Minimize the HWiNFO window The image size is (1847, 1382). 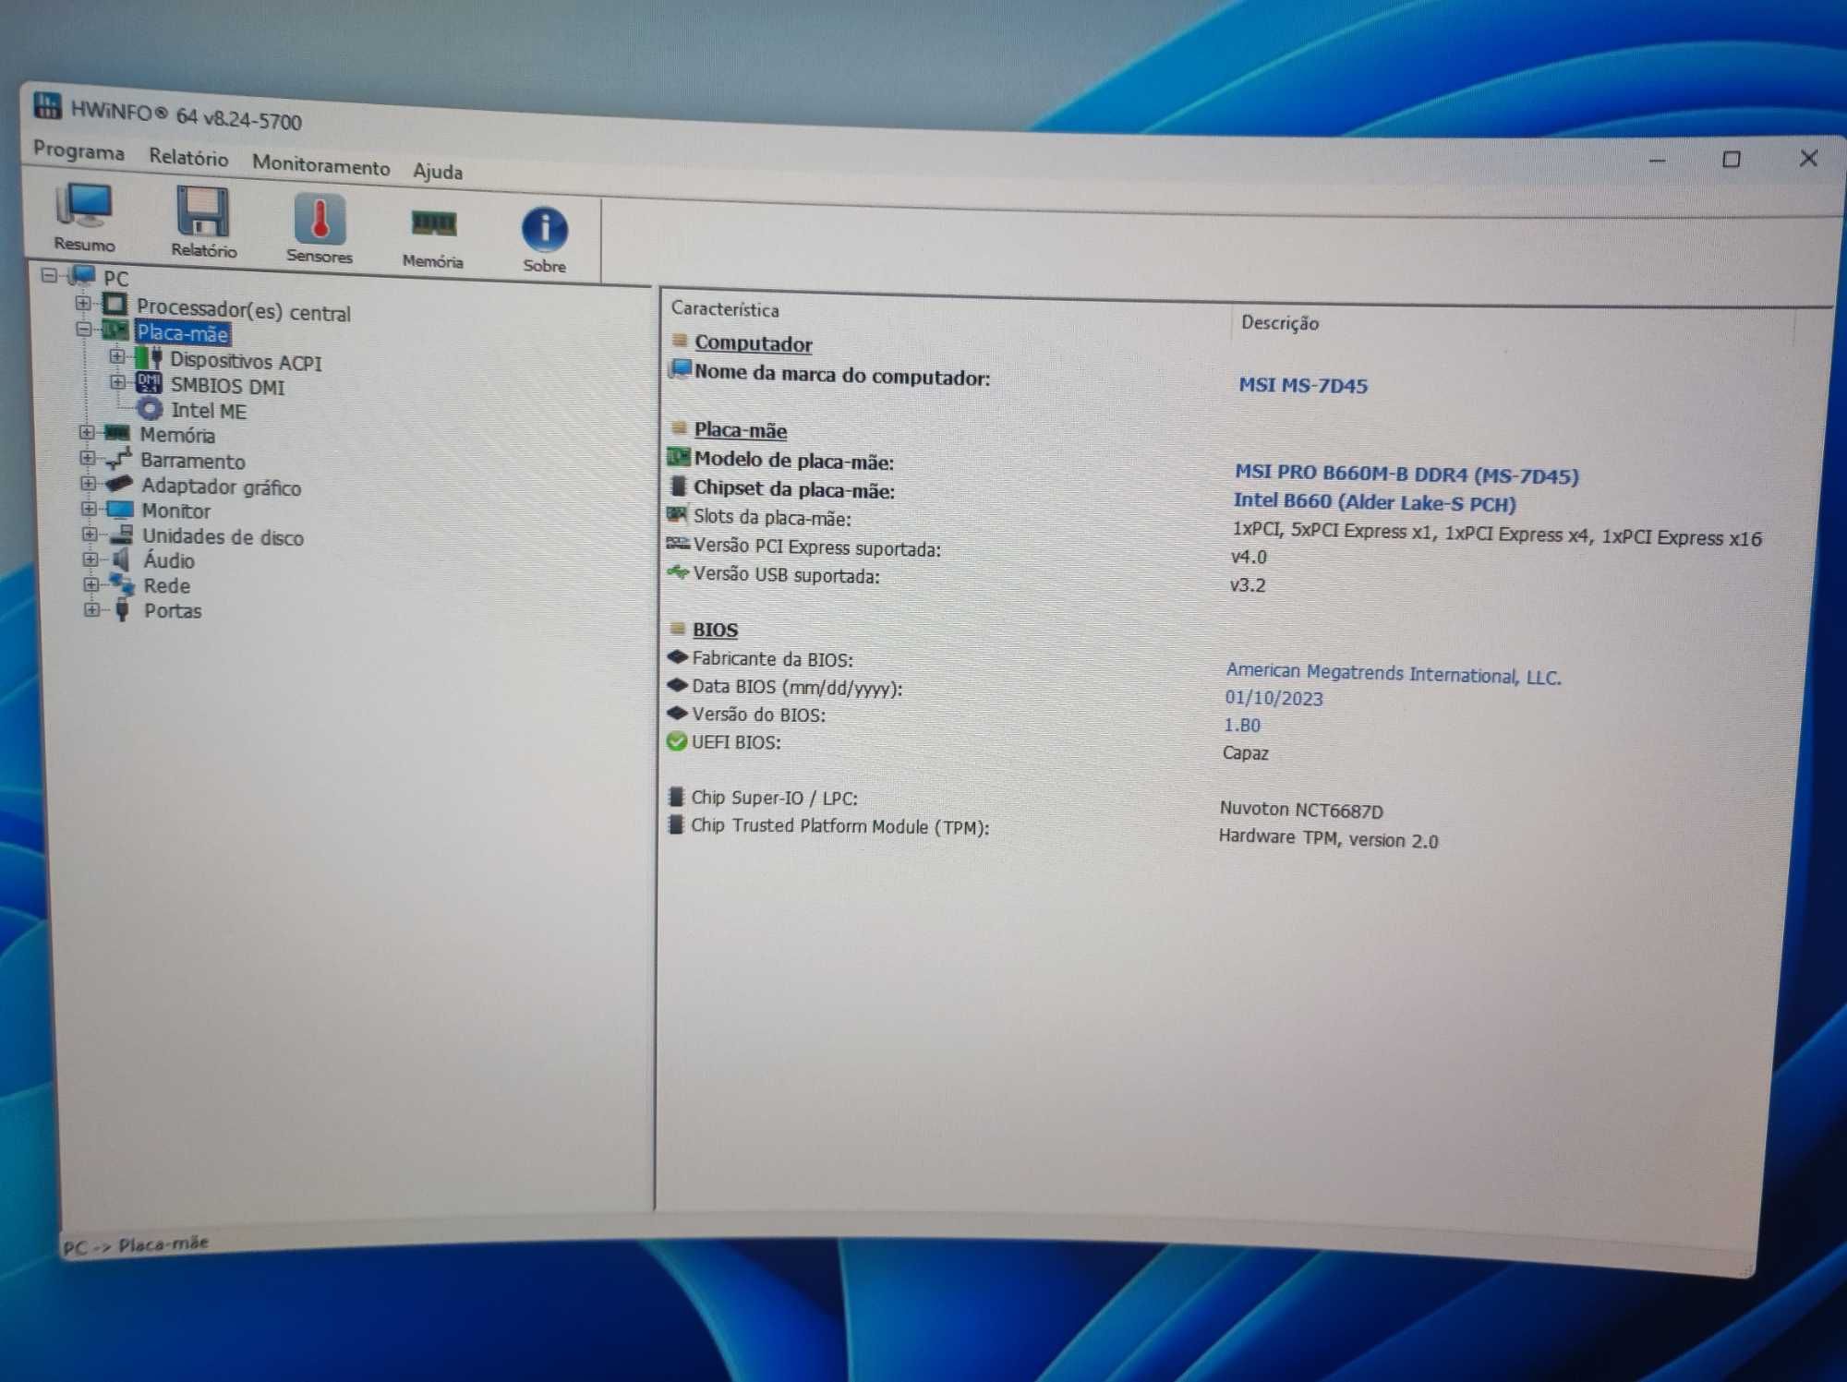coord(1658,161)
